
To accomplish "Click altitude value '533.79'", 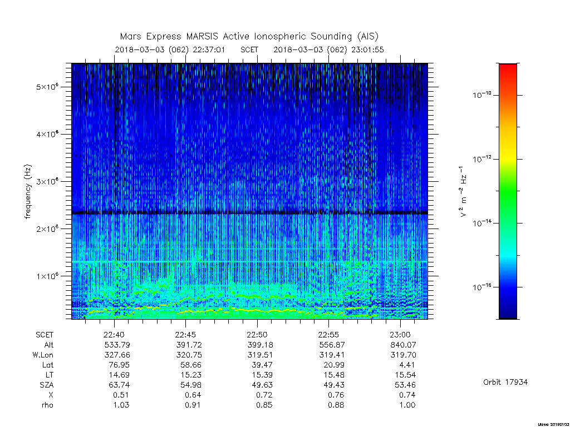I will pyautogui.click(x=117, y=345).
